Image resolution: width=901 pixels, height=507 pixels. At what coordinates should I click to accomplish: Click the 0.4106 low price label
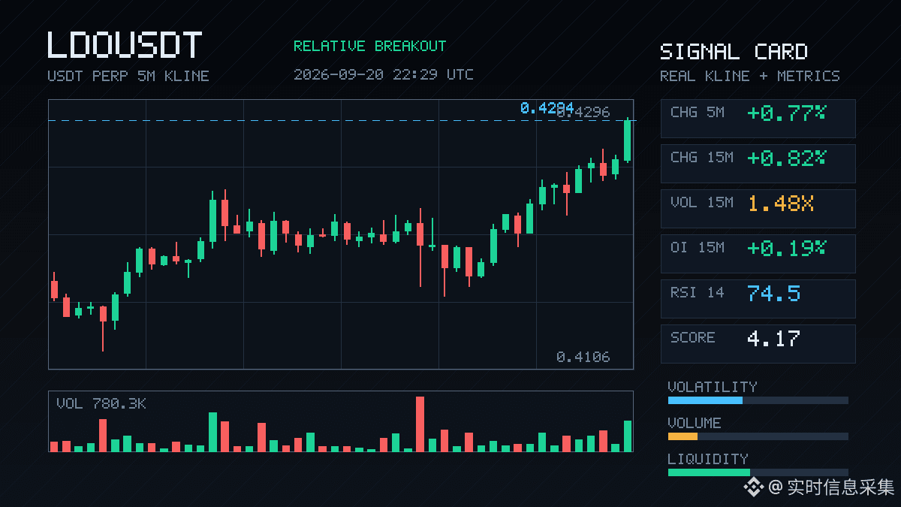click(x=583, y=357)
